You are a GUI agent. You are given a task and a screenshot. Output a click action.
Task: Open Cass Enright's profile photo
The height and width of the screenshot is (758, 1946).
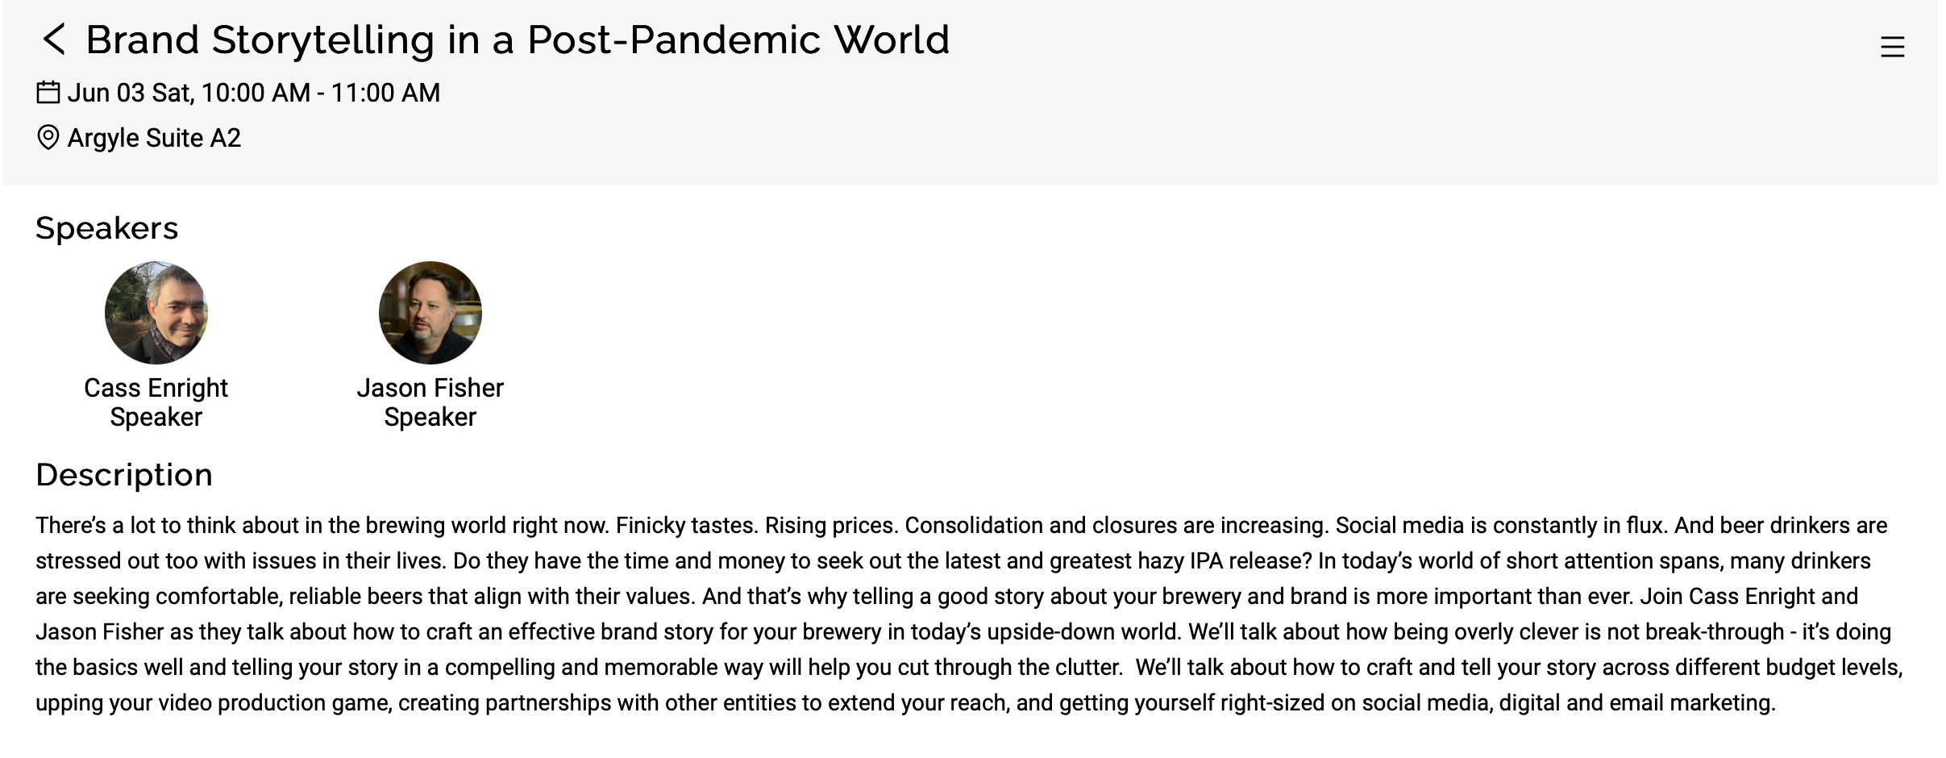[156, 313]
